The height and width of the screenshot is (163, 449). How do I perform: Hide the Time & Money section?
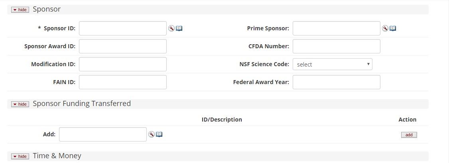click(20, 156)
